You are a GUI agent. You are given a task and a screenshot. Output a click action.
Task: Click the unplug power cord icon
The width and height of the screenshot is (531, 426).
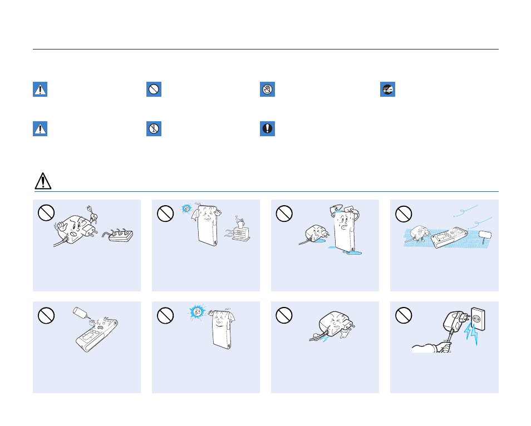[387, 90]
